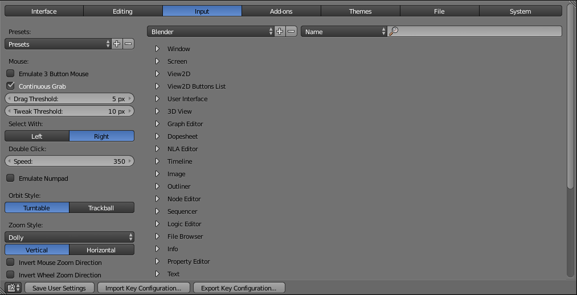577x295 pixels.
Task: Click the left arrow on Drag Threshold
Action: coord(9,99)
